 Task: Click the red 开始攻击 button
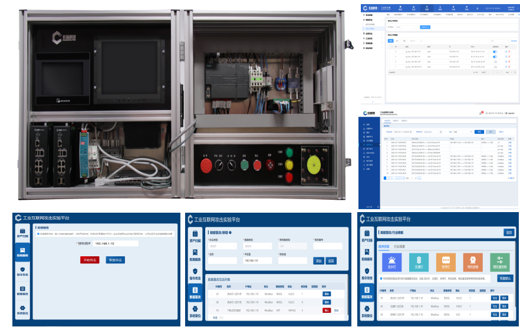tap(90, 260)
